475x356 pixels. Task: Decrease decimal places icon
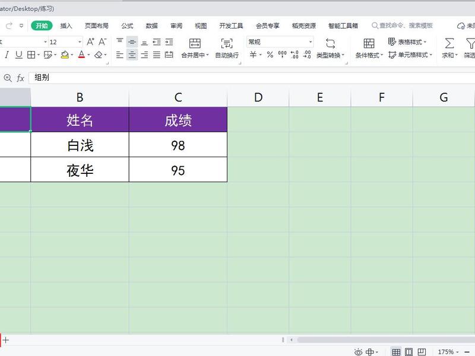tap(307, 55)
